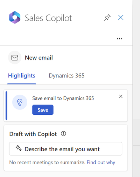Screen dimensions: 140x177
Task: Click the sparkle icon in the describe box
Action: pos(19,148)
